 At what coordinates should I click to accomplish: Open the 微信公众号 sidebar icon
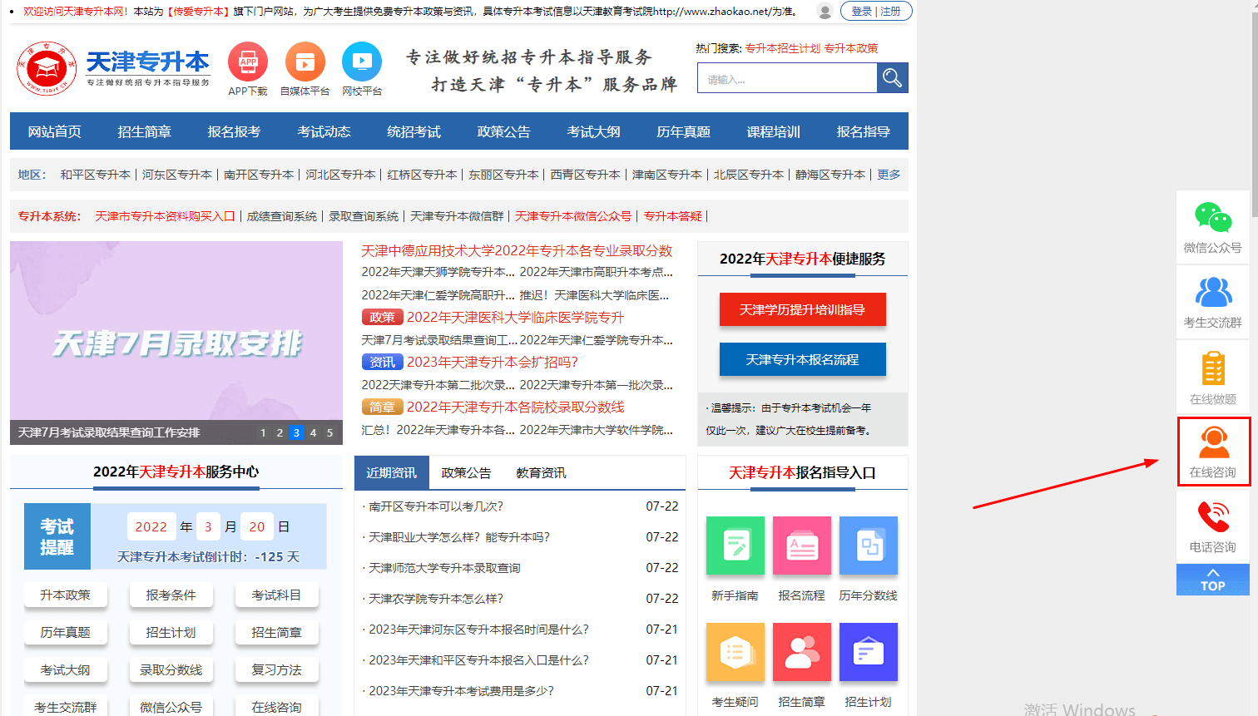[1212, 223]
